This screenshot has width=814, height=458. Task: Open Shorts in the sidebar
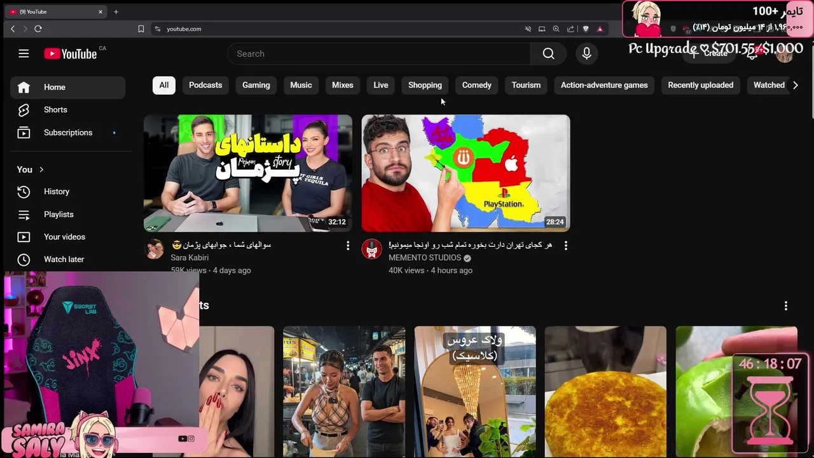67,109
